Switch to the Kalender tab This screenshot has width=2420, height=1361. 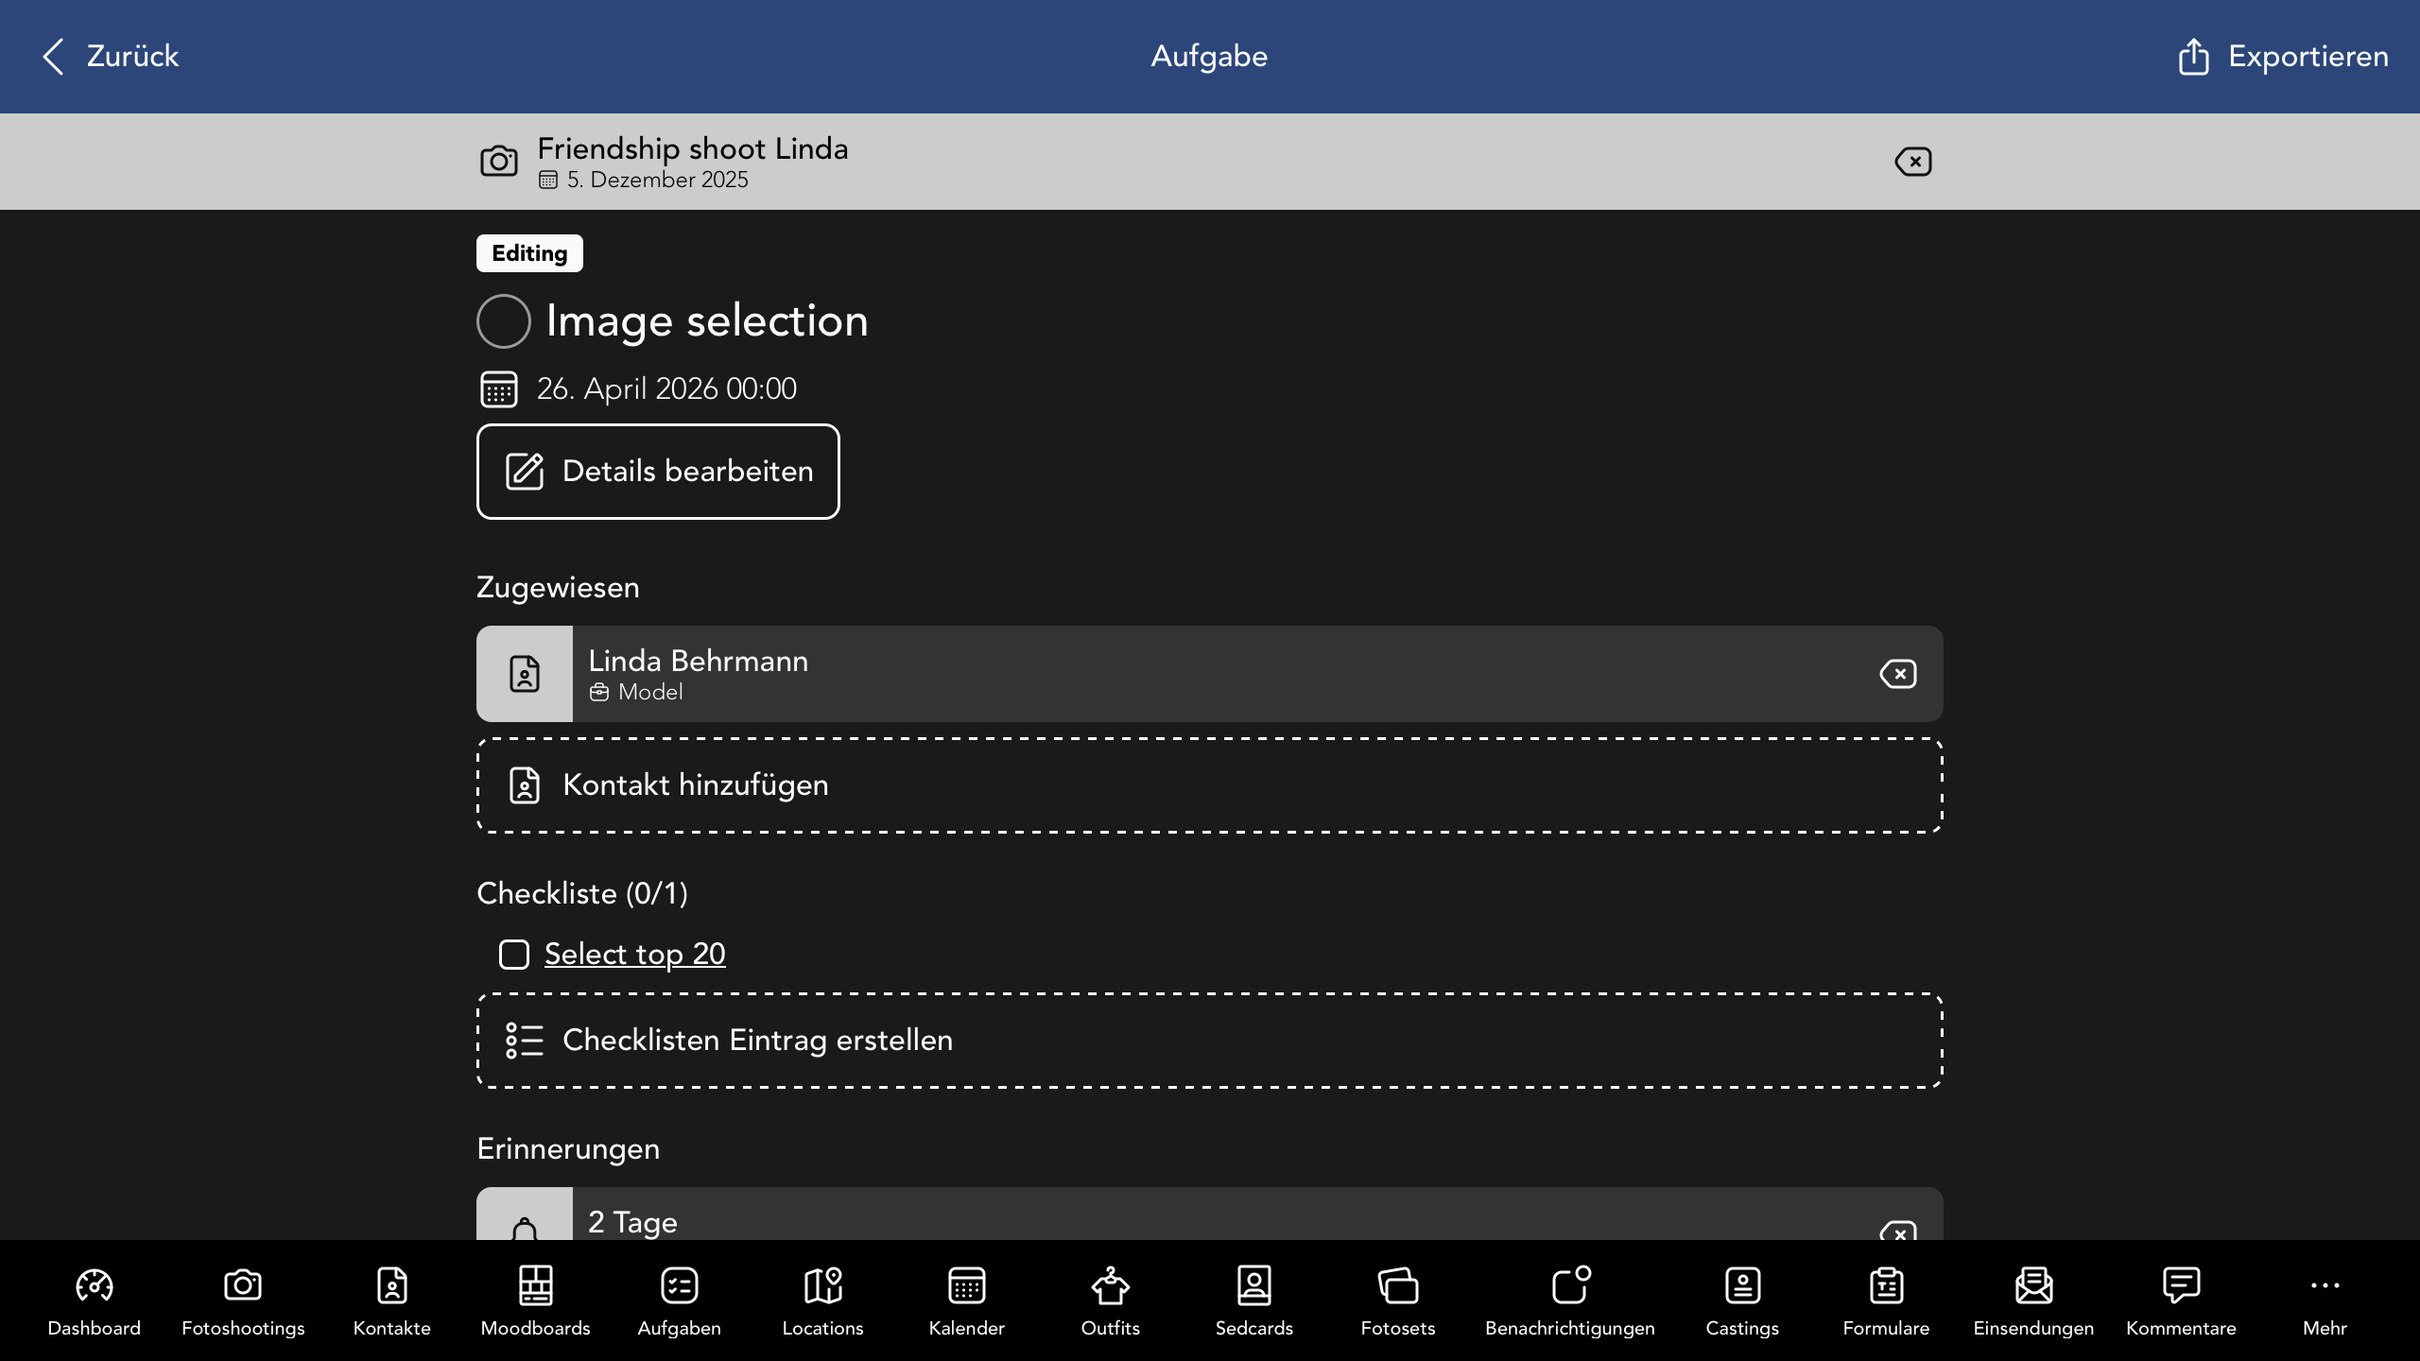click(966, 1300)
